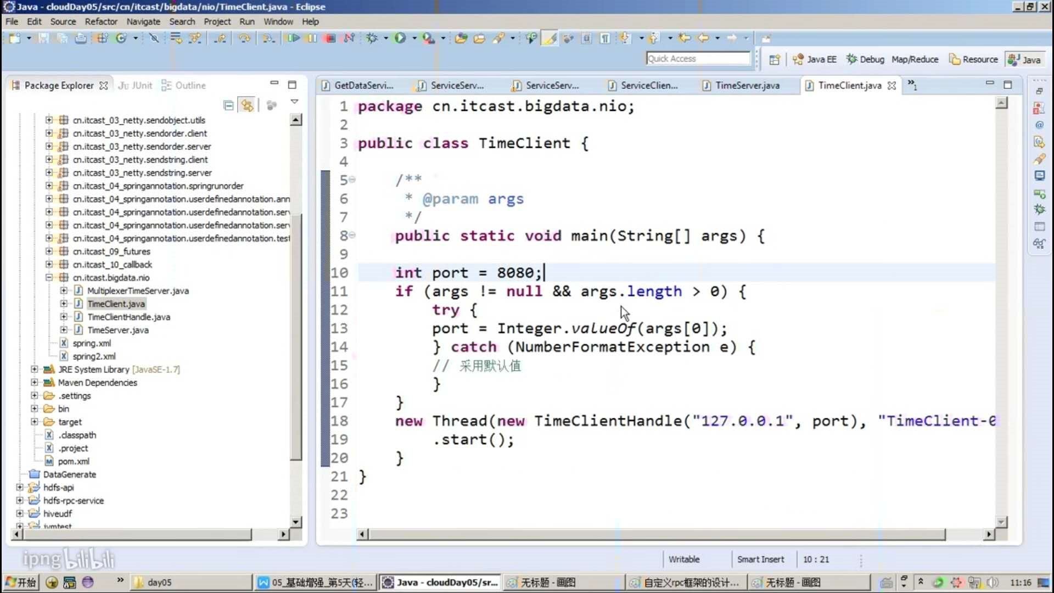Toggle Link with Editor in Package Explorer
1054x593 pixels.
(247, 105)
